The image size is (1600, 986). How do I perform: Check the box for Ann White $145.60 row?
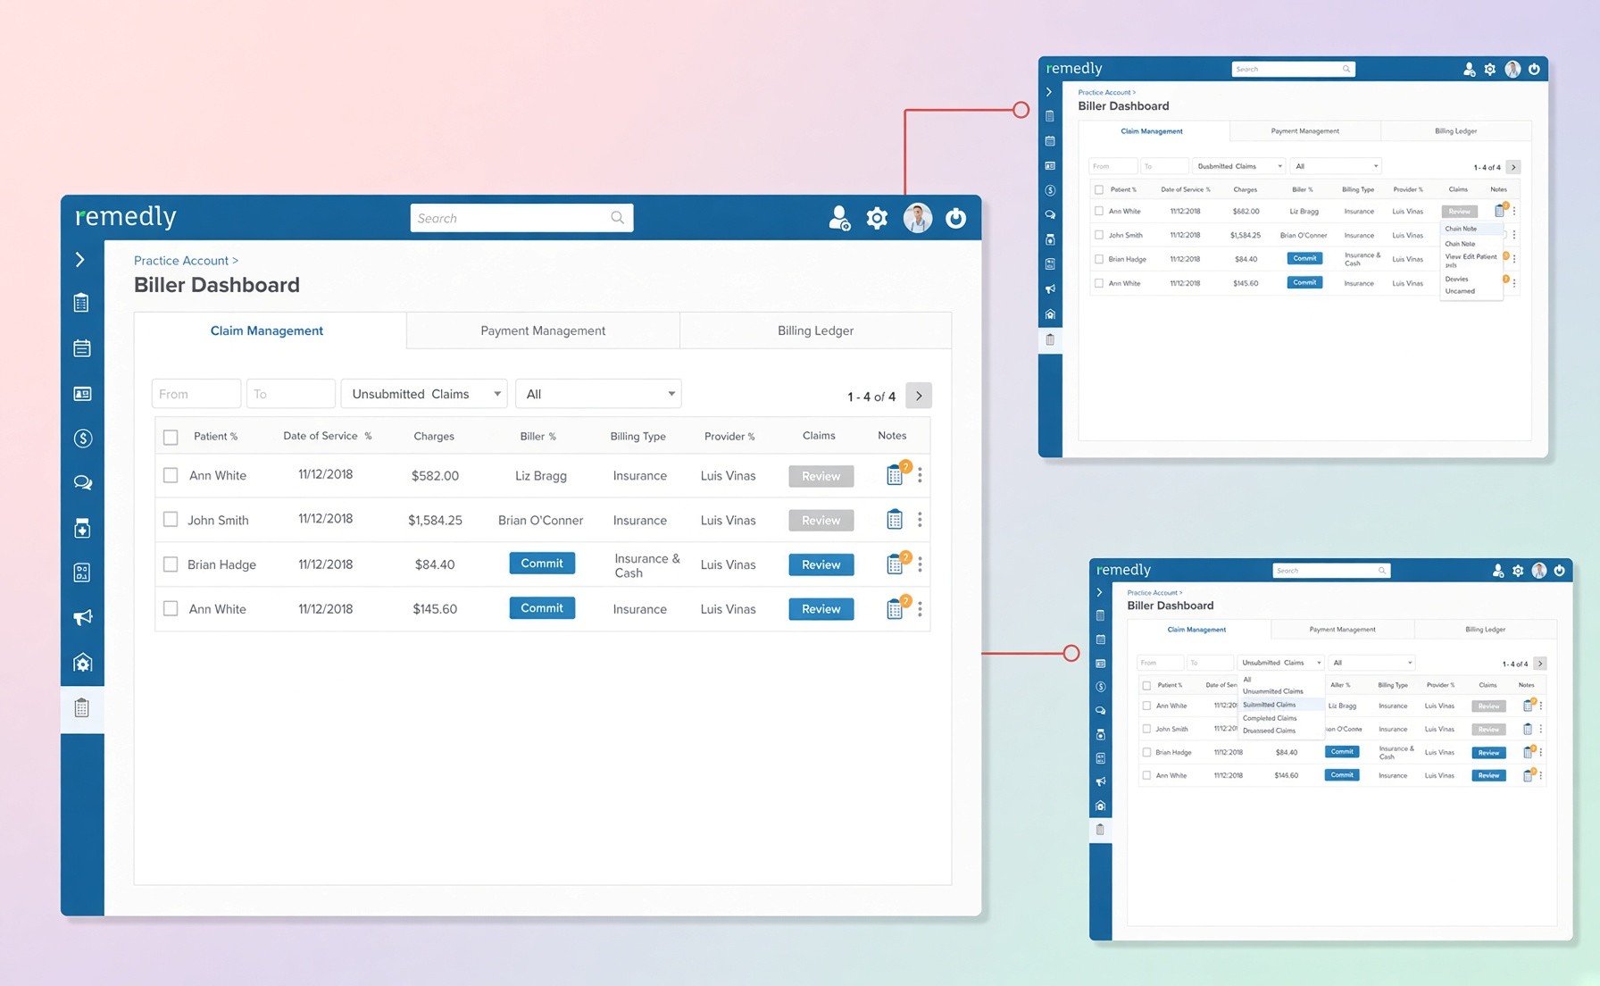[x=171, y=609]
